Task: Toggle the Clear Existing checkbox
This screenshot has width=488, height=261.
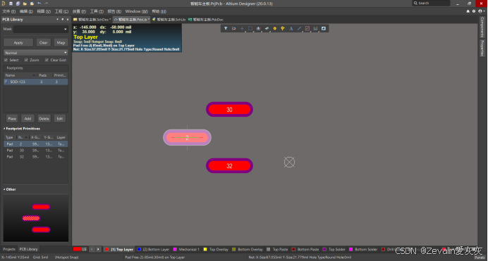Action: [x=47, y=60]
